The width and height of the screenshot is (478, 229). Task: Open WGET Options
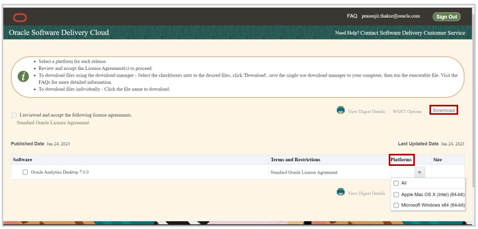[407, 112]
